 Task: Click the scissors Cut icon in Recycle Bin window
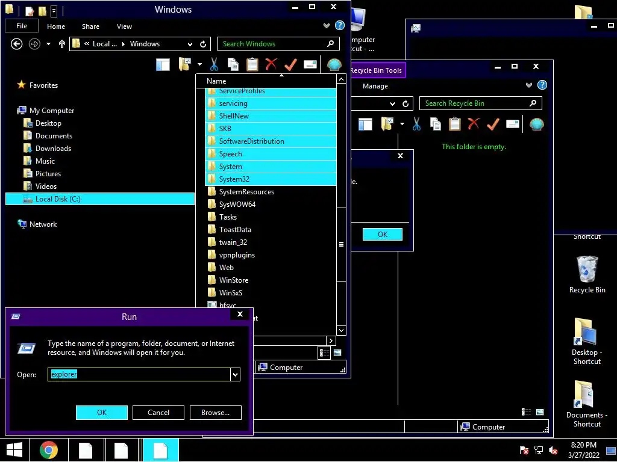pyautogui.click(x=416, y=124)
